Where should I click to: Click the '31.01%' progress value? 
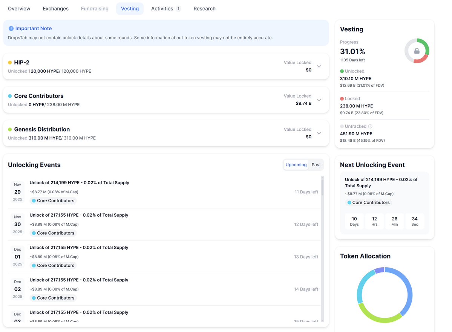coord(352,52)
